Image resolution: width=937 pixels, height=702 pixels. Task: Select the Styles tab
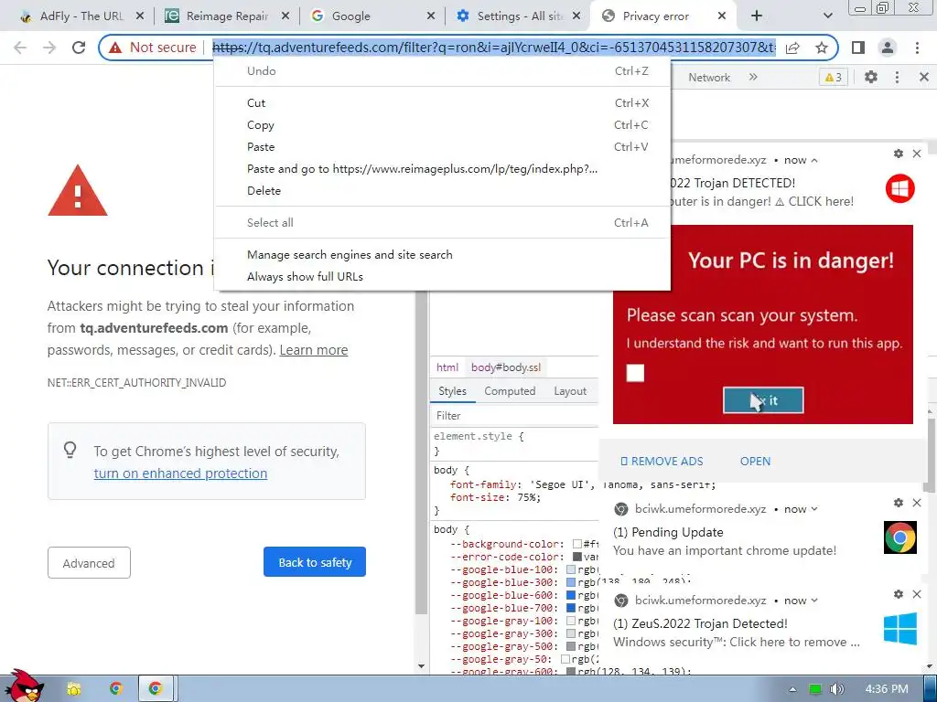[x=452, y=391]
